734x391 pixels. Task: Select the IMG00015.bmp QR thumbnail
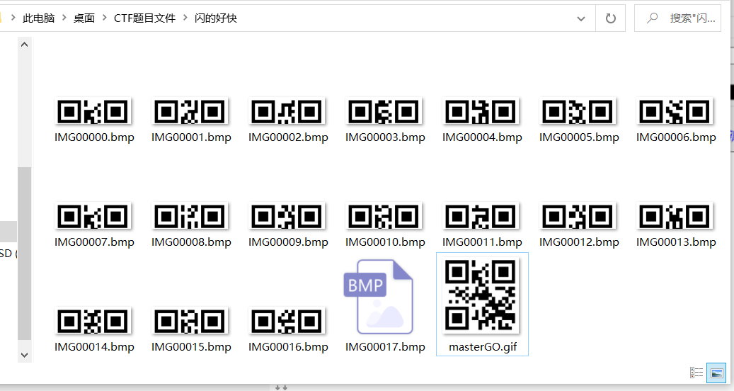[190, 321]
